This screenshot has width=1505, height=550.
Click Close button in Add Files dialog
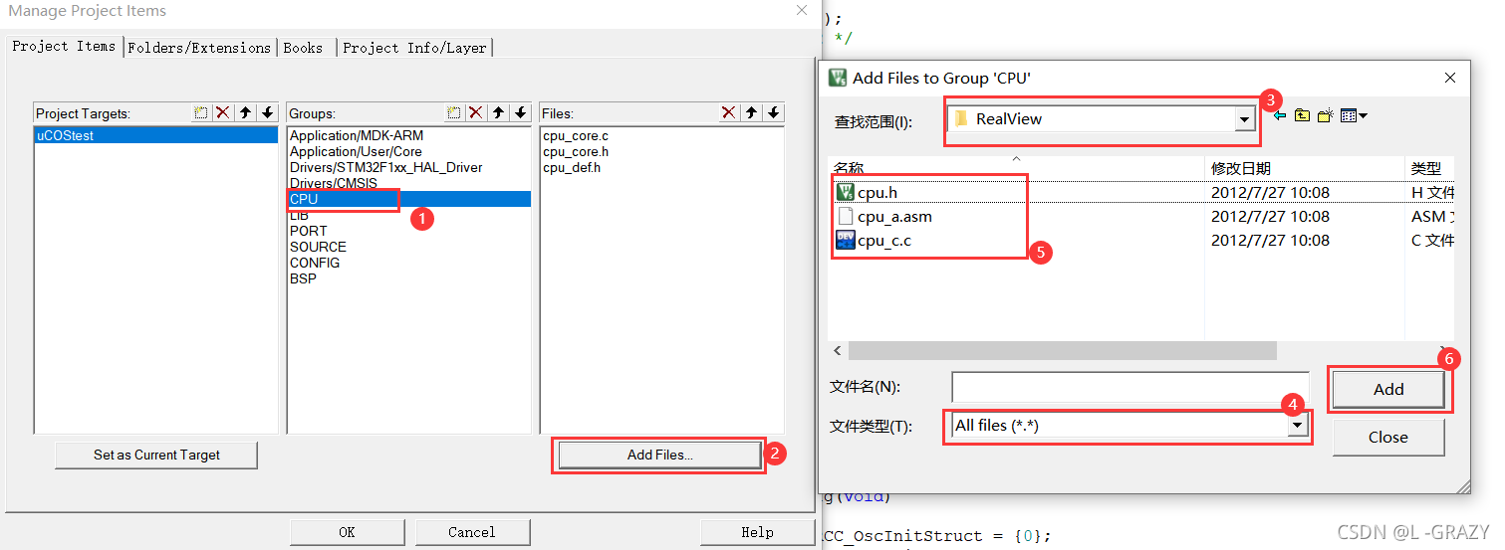point(1388,437)
